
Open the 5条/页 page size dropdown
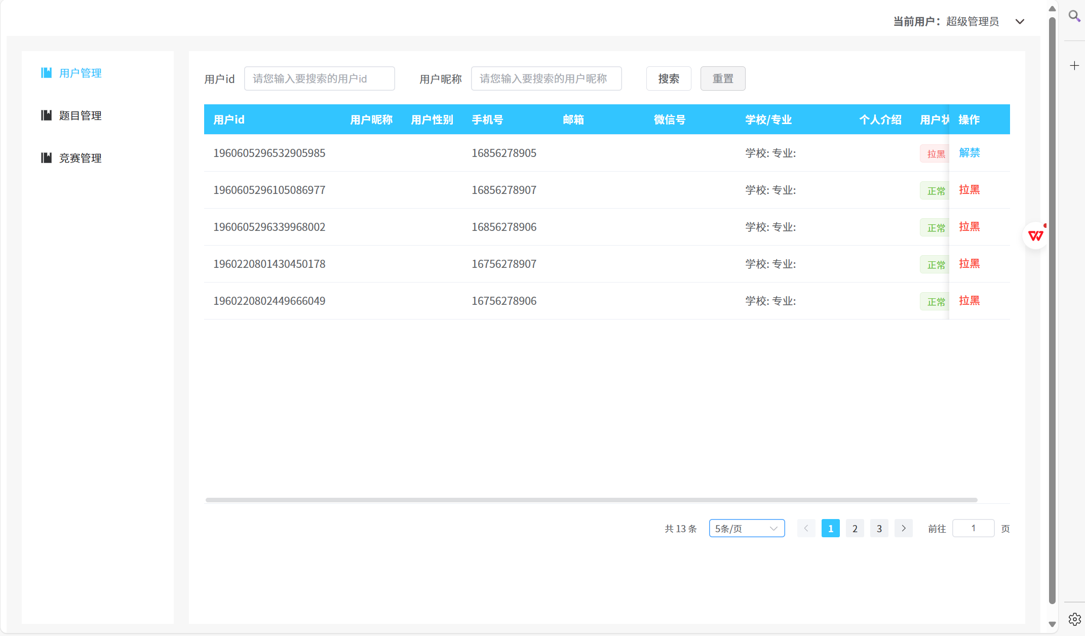pos(747,528)
